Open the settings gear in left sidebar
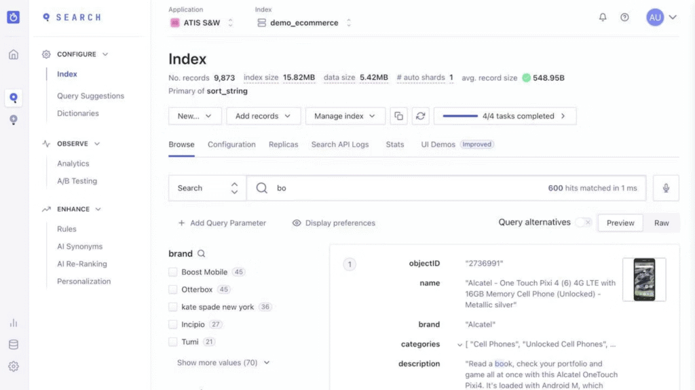Viewport: 695px width, 390px height. (x=14, y=366)
